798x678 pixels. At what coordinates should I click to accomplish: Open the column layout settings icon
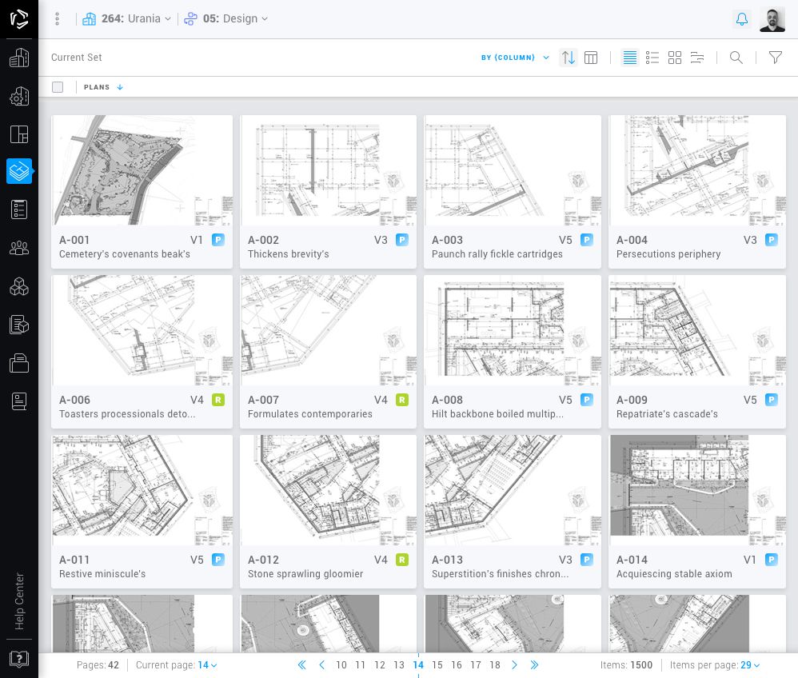click(591, 58)
